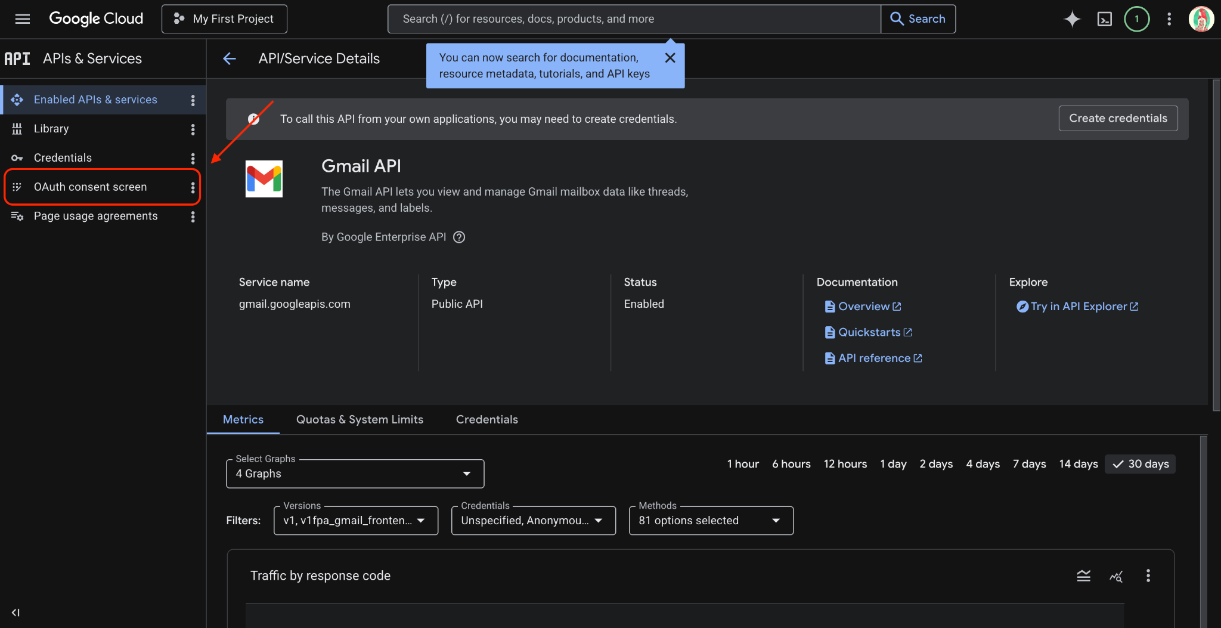The image size is (1221, 628).
Task: Open metrics explorer icon on Traffic chart
Action: coord(1116,576)
